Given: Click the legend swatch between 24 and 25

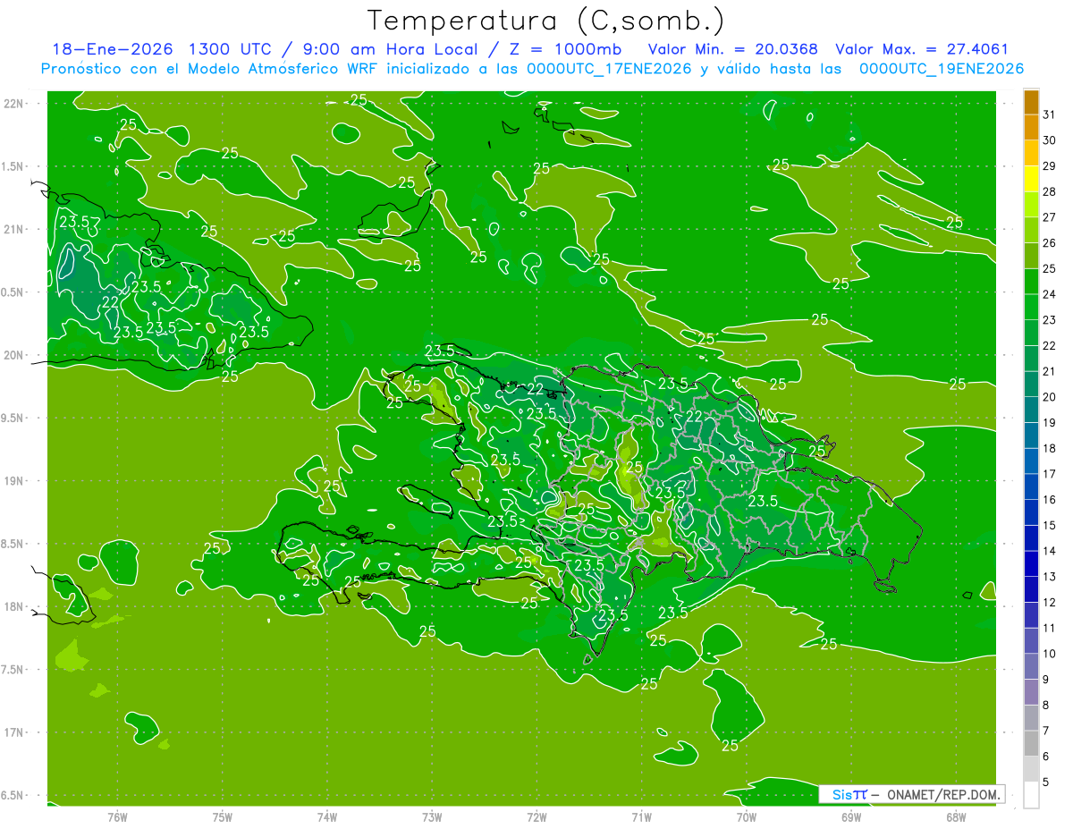Looking at the screenshot, I should pos(1031,282).
